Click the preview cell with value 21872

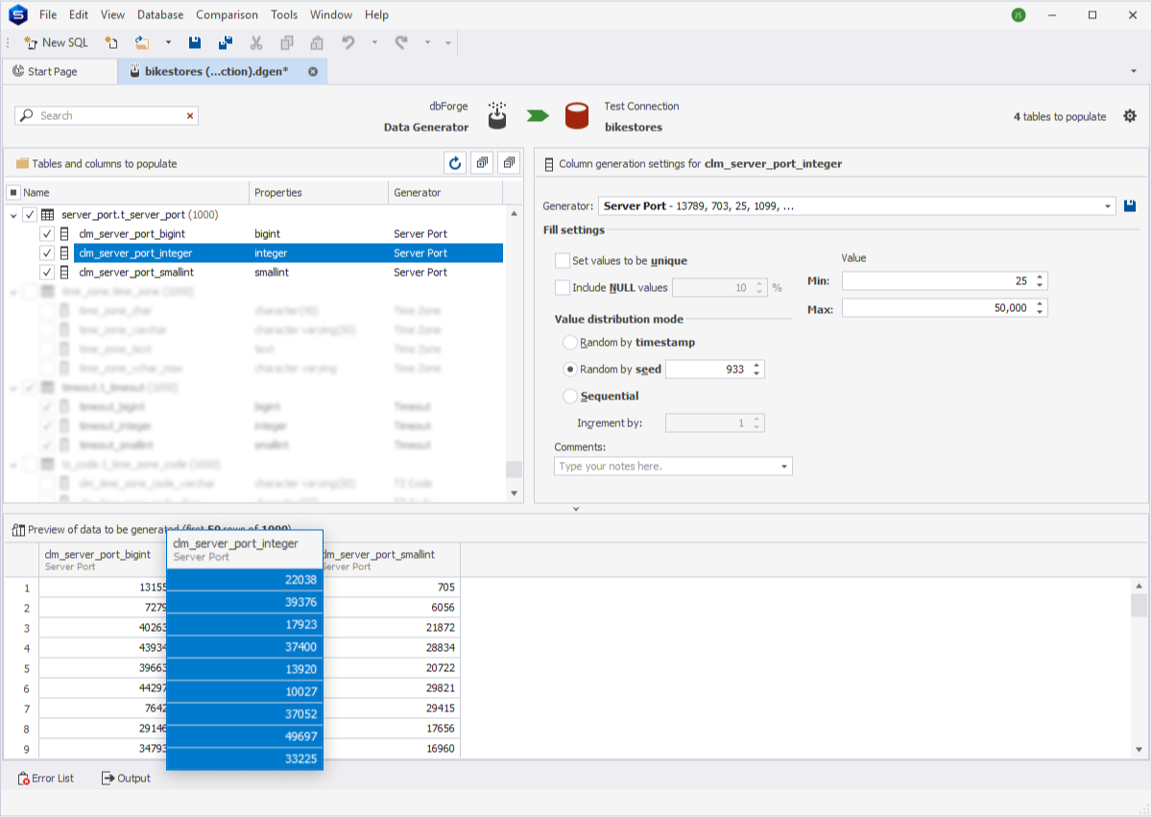pyautogui.click(x=392, y=628)
